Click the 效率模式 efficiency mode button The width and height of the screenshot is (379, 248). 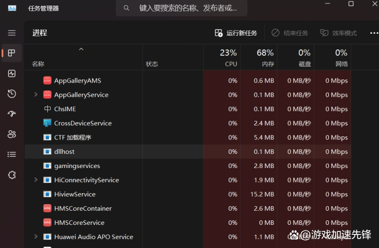coord(338,33)
